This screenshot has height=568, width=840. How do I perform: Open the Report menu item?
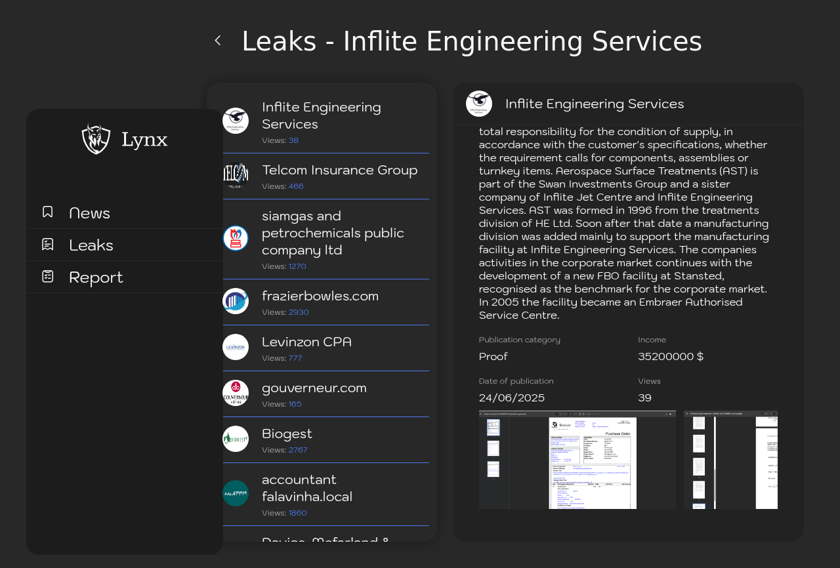[x=125, y=277]
